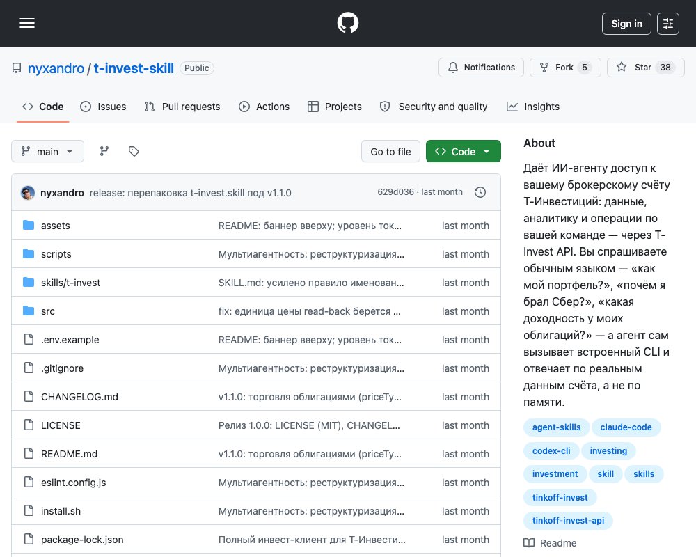The width and height of the screenshot is (696, 557).
Task: Open the CHANGELOG.md file
Action: click(x=79, y=397)
